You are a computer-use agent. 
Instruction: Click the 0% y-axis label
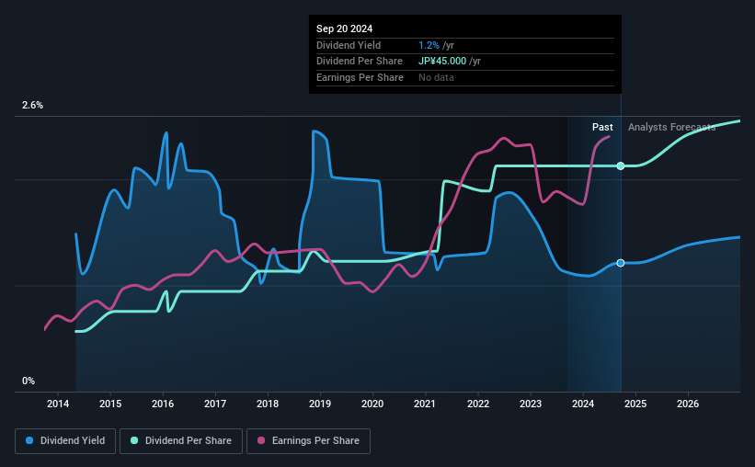tap(29, 381)
